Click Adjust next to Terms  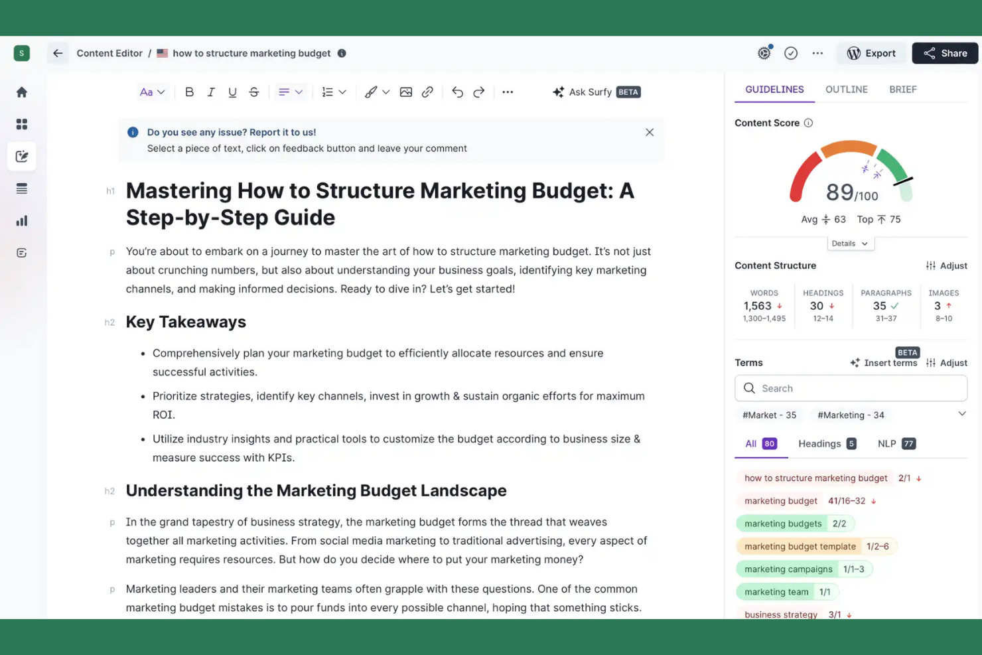click(947, 363)
